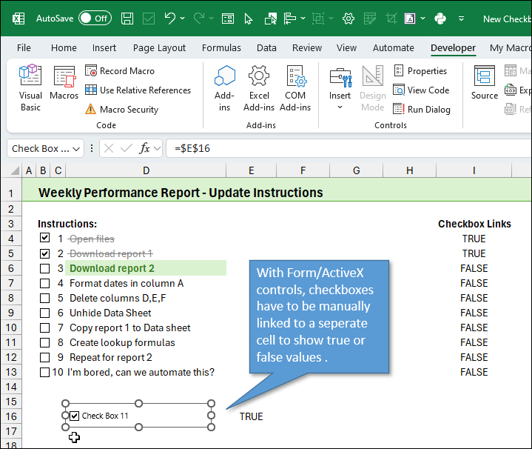This screenshot has width=532, height=449.
Task: Switch to the Formulas tab
Action: click(x=221, y=47)
